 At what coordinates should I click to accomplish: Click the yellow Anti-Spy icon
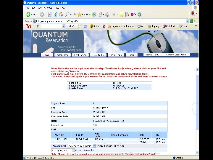92,26
